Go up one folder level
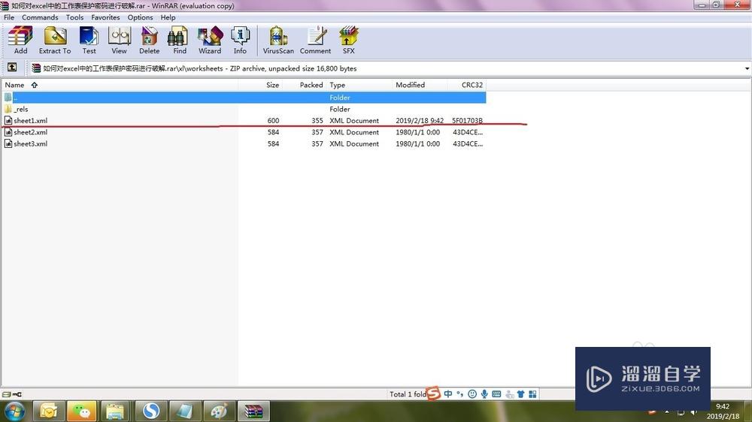This screenshot has height=422, width=752. point(12,68)
